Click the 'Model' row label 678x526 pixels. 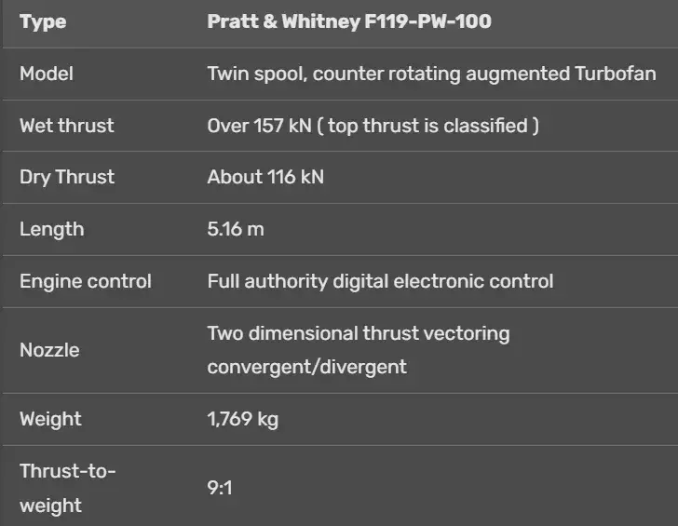[x=47, y=74]
